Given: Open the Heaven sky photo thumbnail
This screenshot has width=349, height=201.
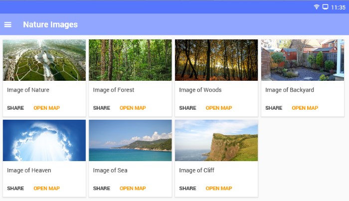Looking at the screenshot, I should [44, 140].
